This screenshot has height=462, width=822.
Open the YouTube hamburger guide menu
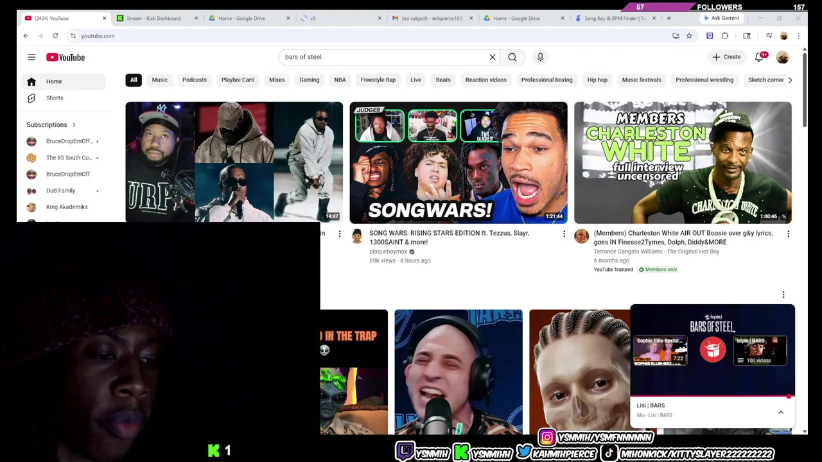(31, 57)
